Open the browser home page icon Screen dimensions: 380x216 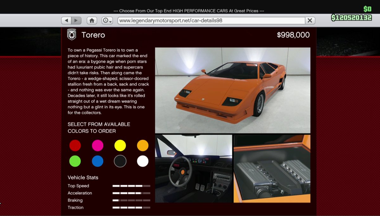click(92, 21)
